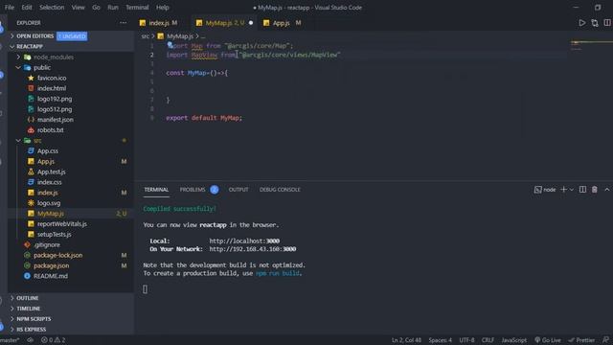Screen dimensions: 613x345
Task: Expand the NPM Scripts section
Action: pyautogui.click(x=34, y=319)
